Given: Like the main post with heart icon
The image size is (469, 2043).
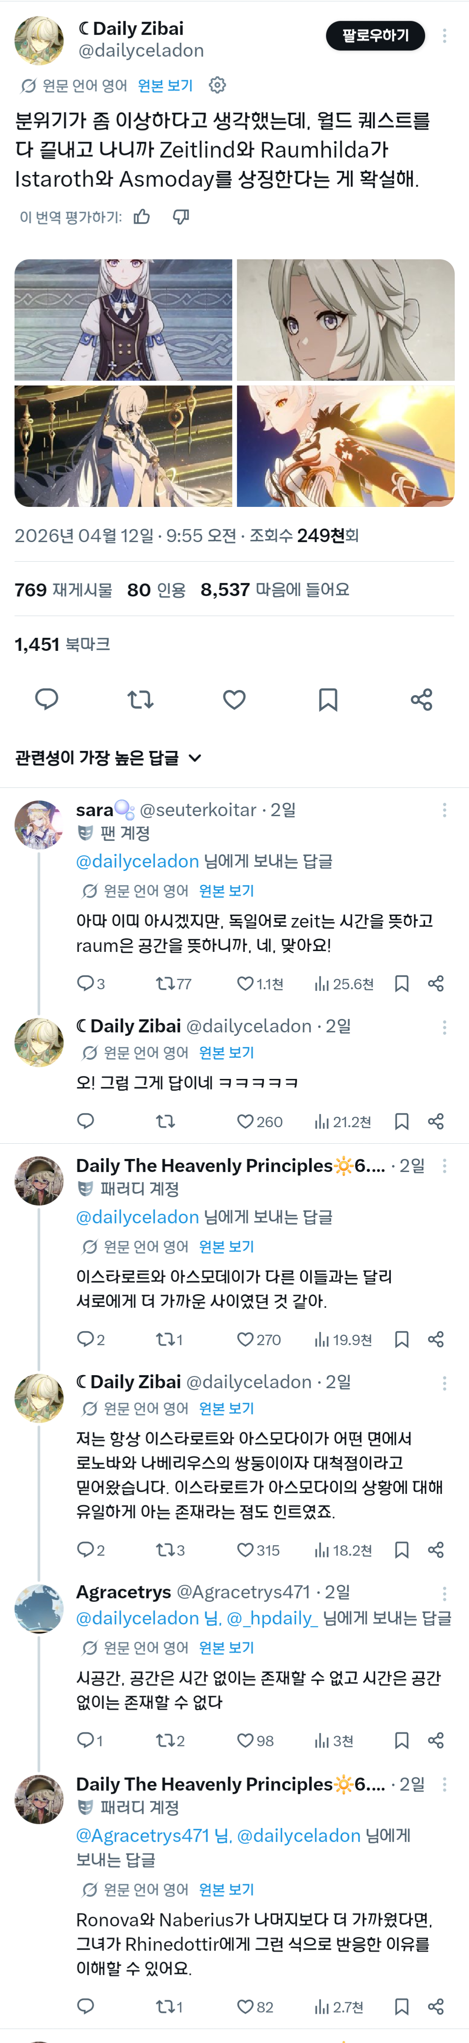Looking at the screenshot, I should [234, 699].
